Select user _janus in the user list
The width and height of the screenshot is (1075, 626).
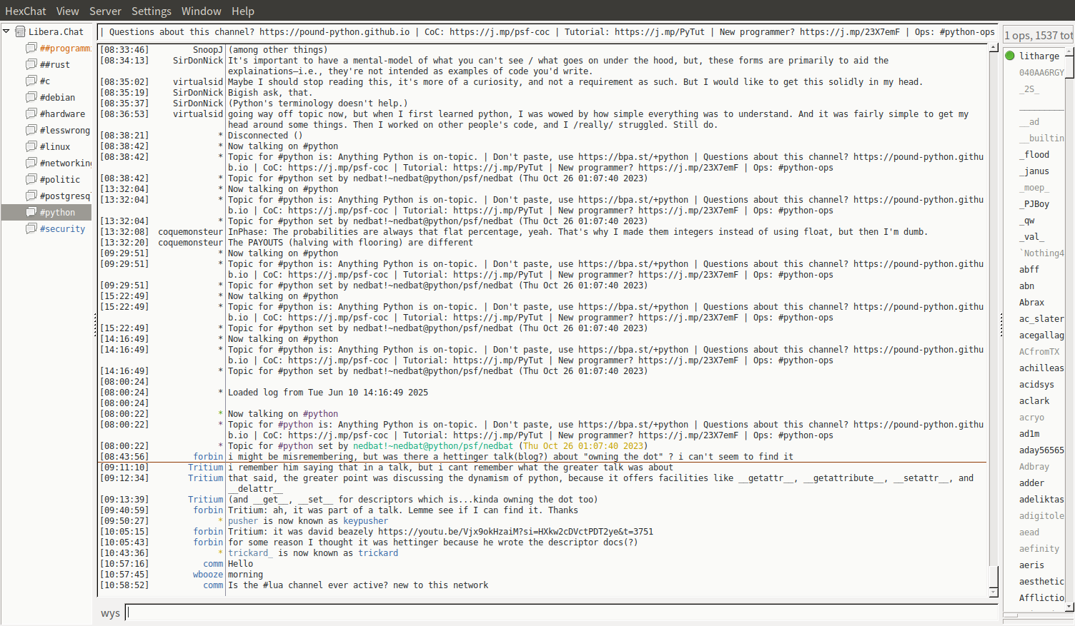pyautogui.click(x=1034, y=171)
